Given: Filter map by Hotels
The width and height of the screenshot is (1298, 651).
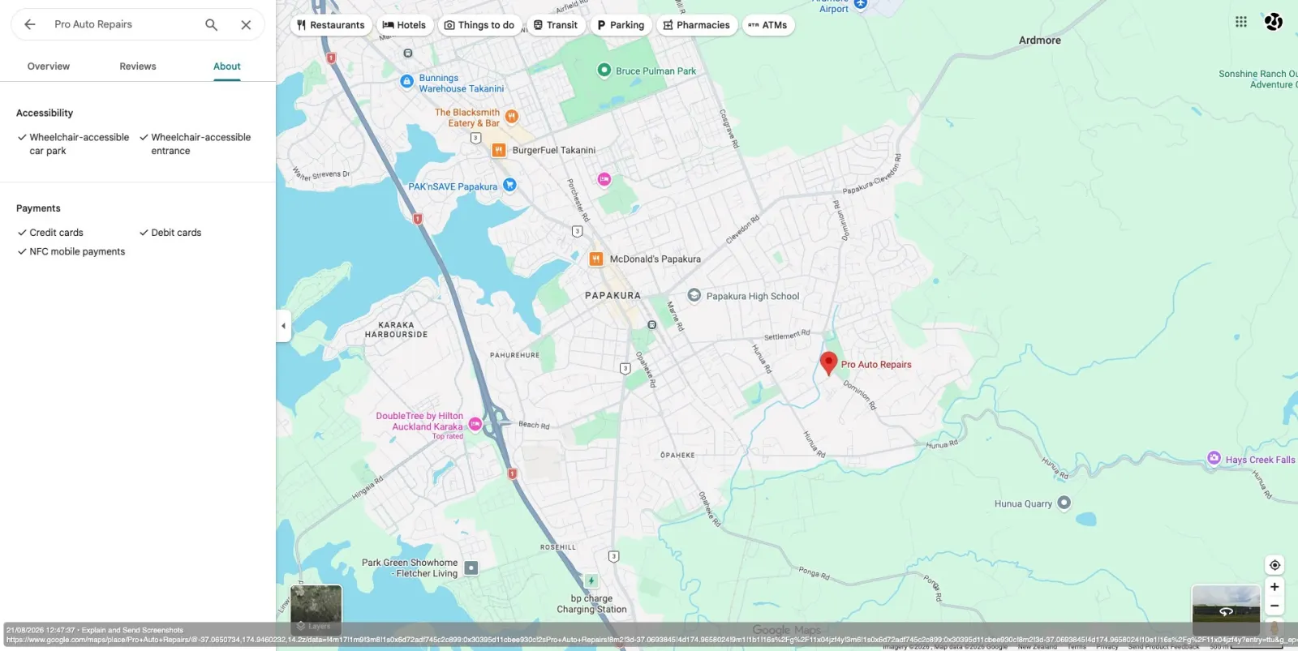Looking at the screenshot, I should click(x=404, y=25).
